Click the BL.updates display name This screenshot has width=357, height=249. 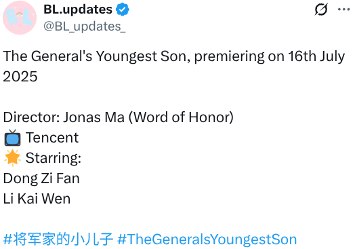(x=78, y=9)
